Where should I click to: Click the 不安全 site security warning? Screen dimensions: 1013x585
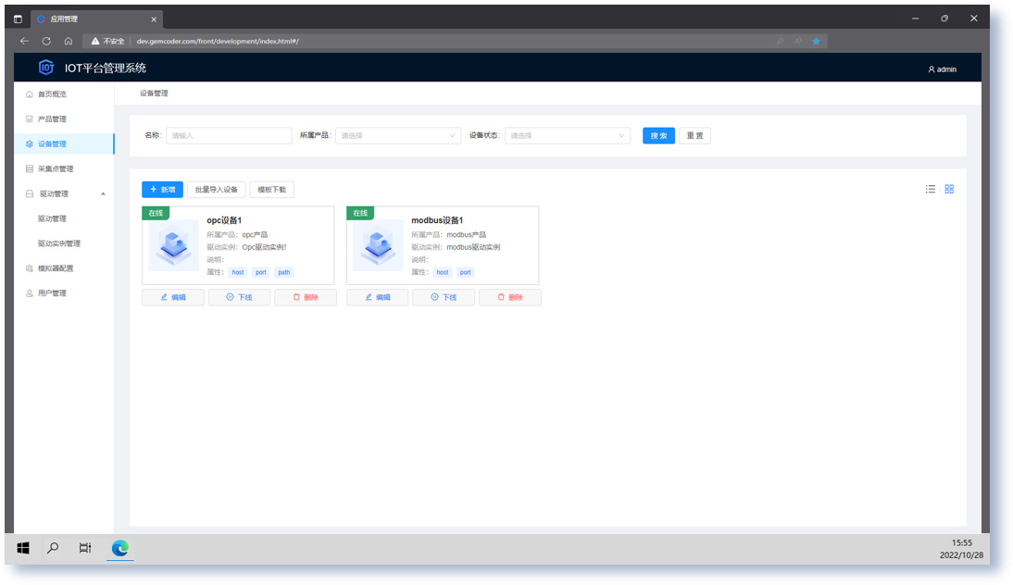tap(108, 41)
